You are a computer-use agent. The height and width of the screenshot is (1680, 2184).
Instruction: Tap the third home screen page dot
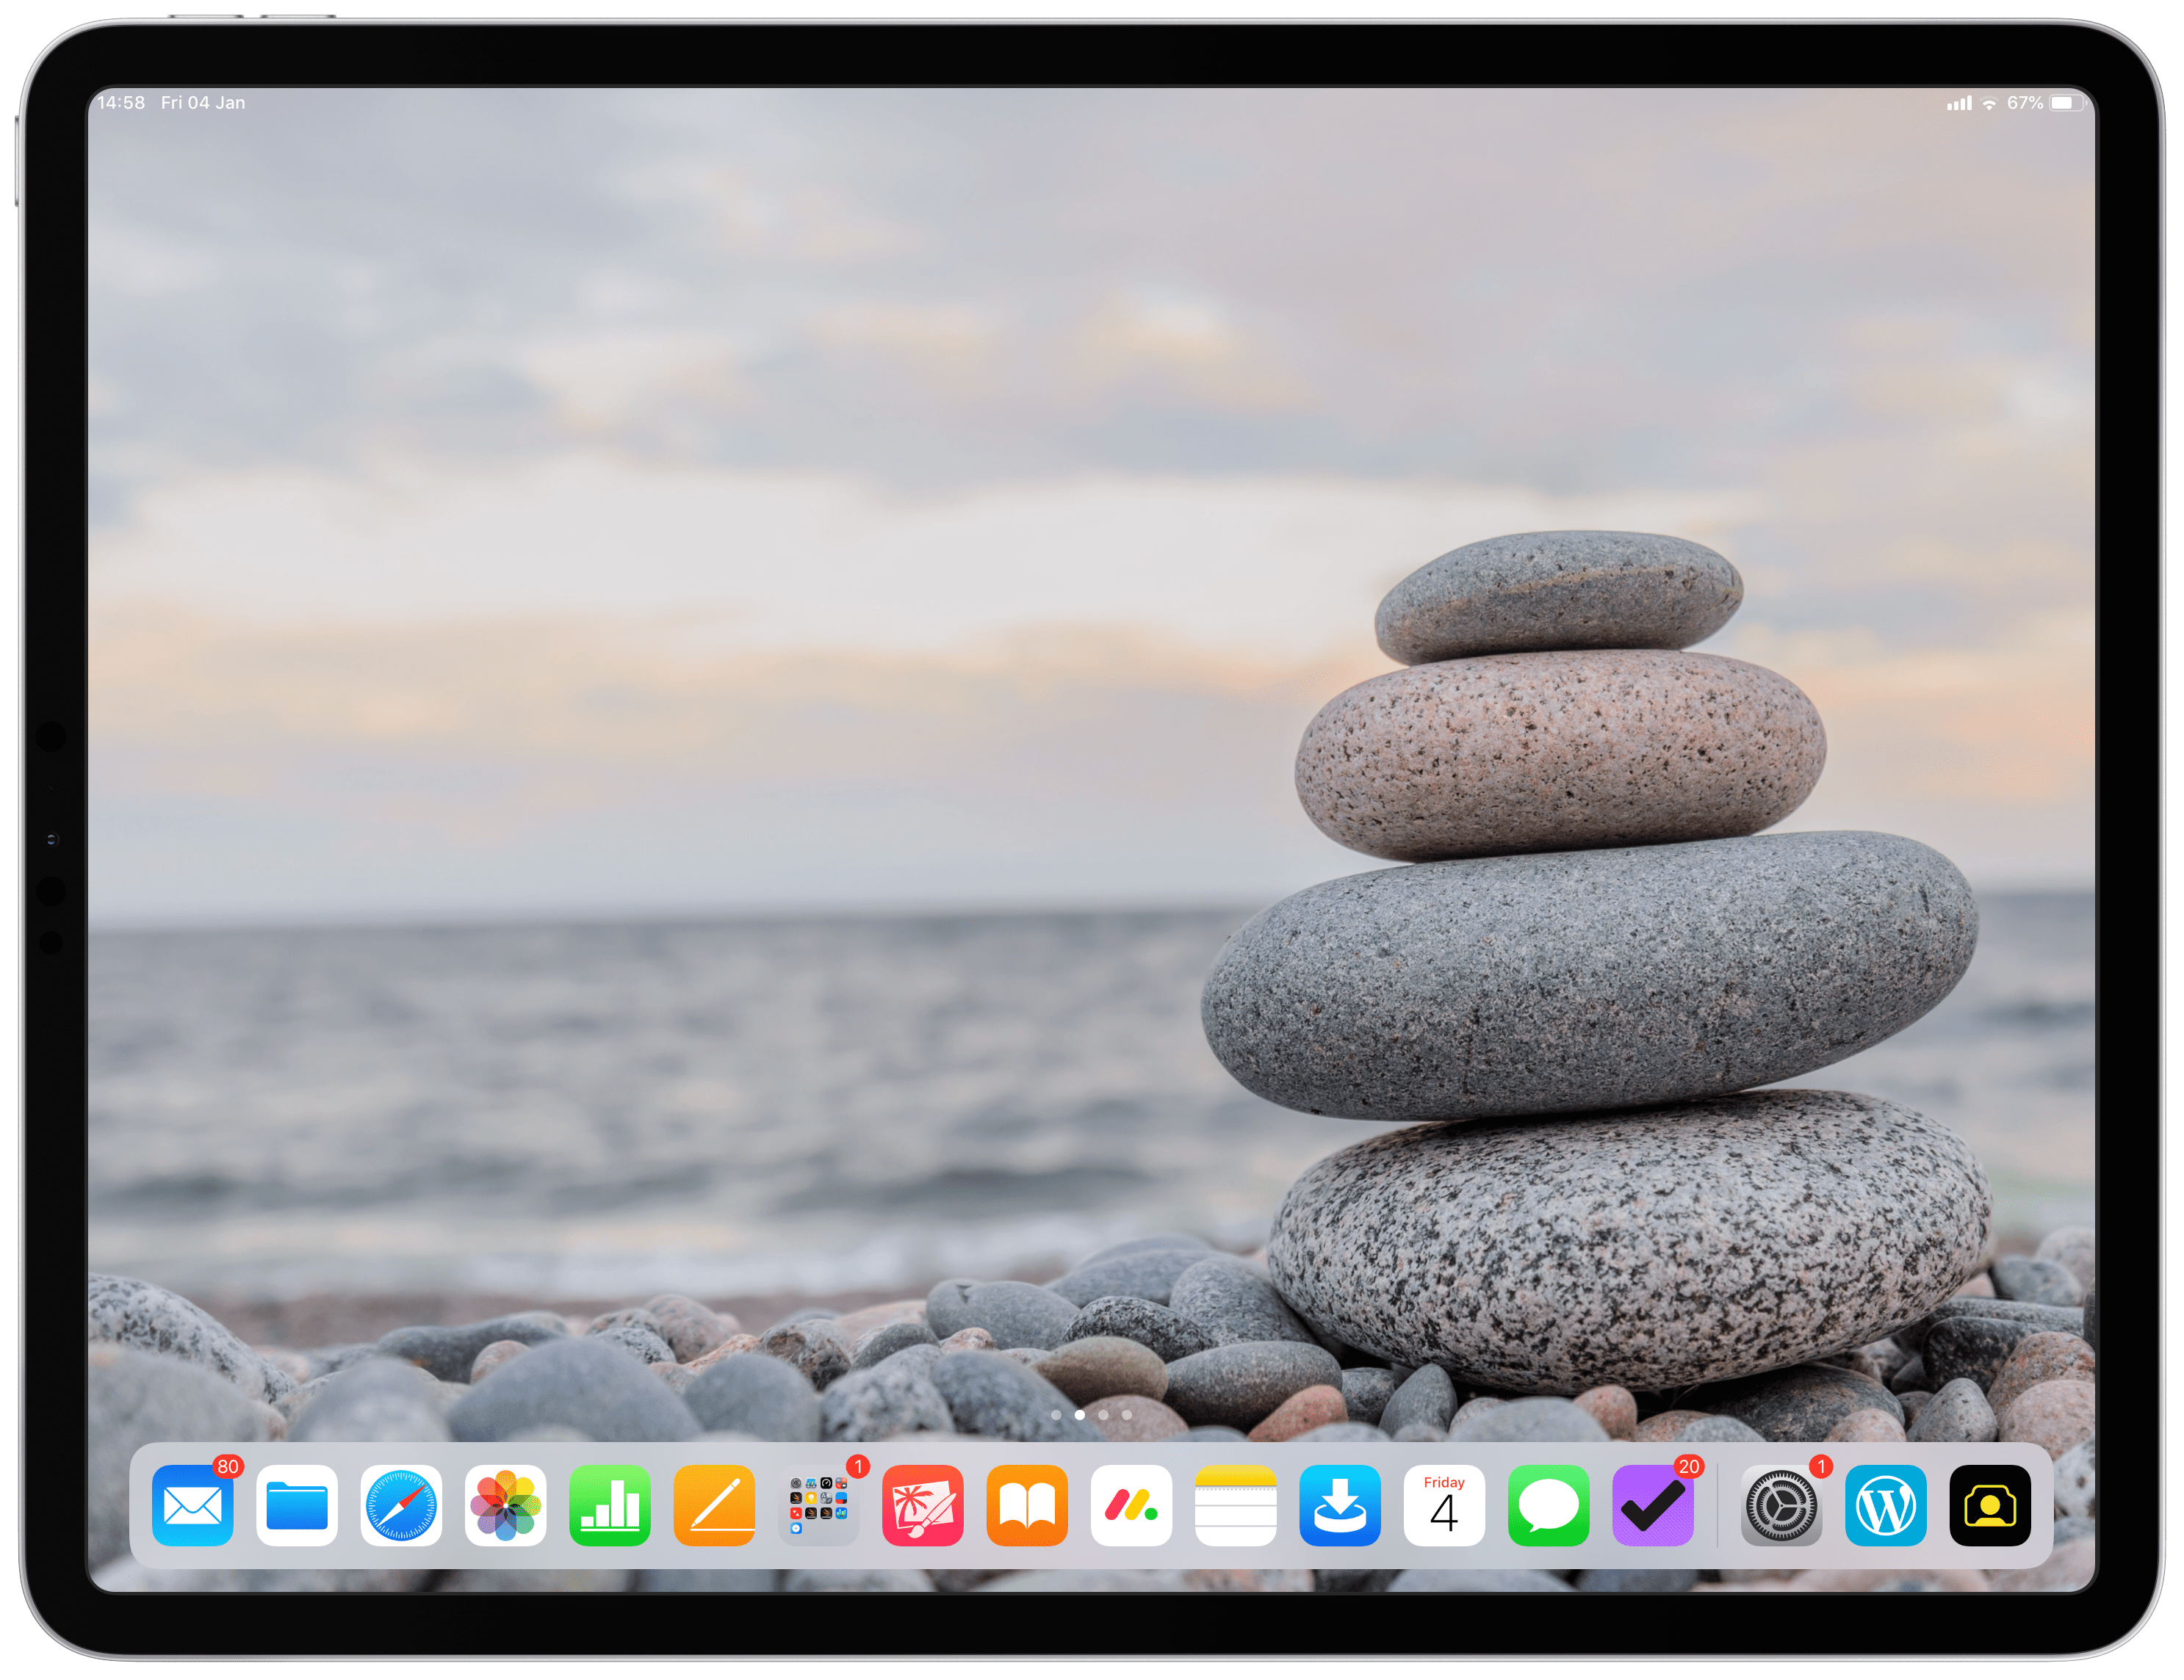pos(1103,1414)
